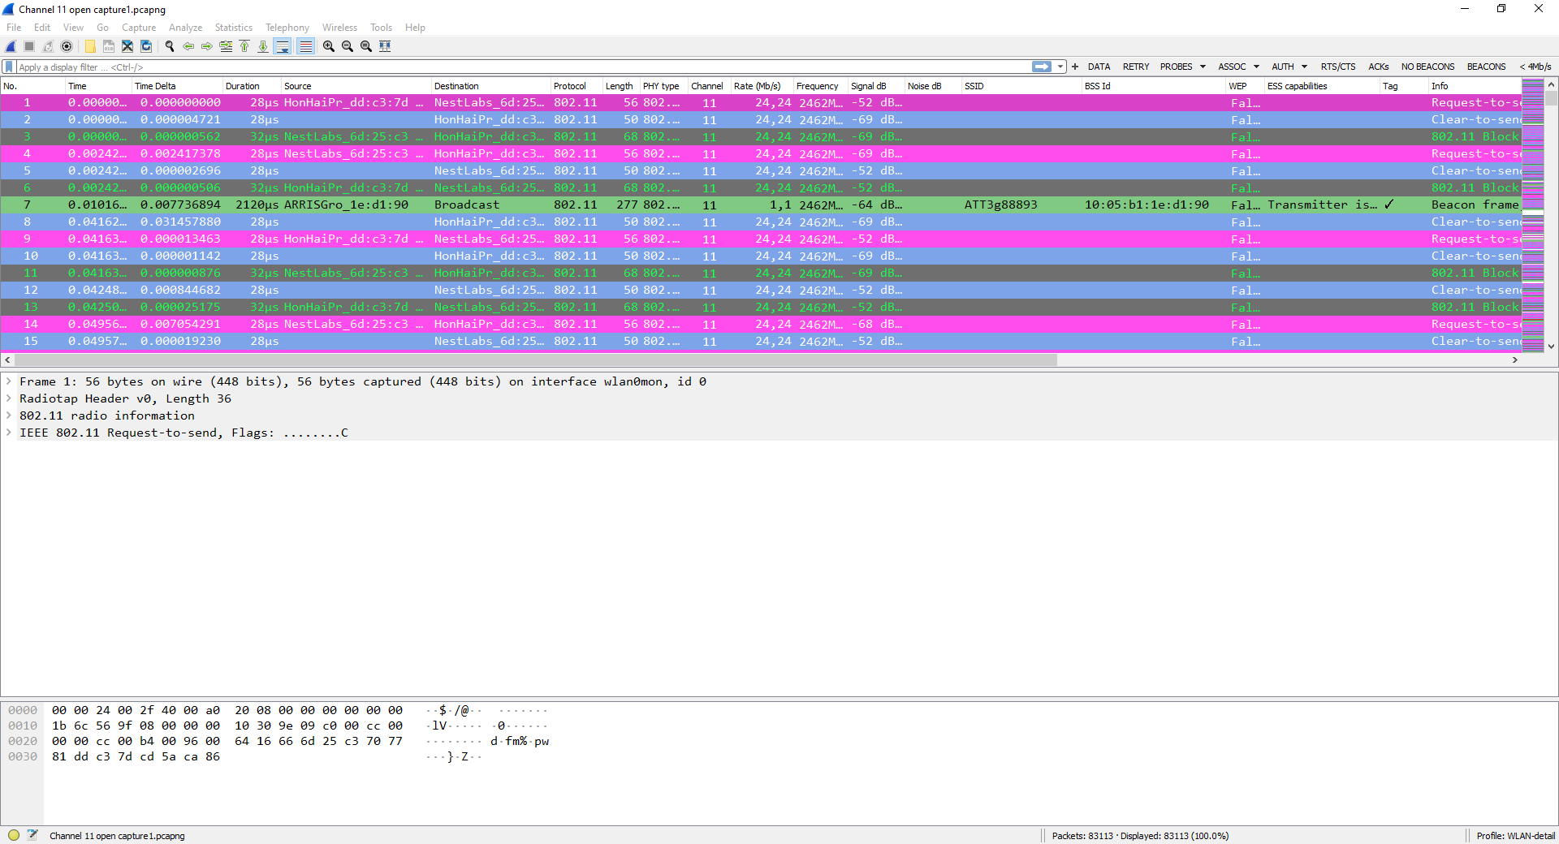Click the open capture file folder icon

click(x=90, y=46)
